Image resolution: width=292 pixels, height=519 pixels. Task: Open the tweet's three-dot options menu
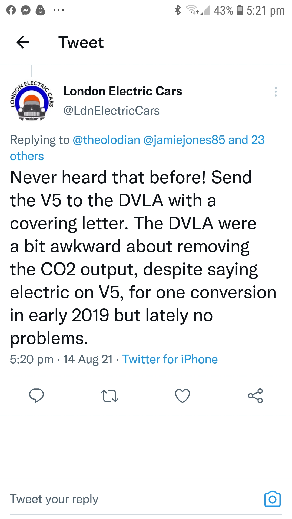tap(276, 92)
